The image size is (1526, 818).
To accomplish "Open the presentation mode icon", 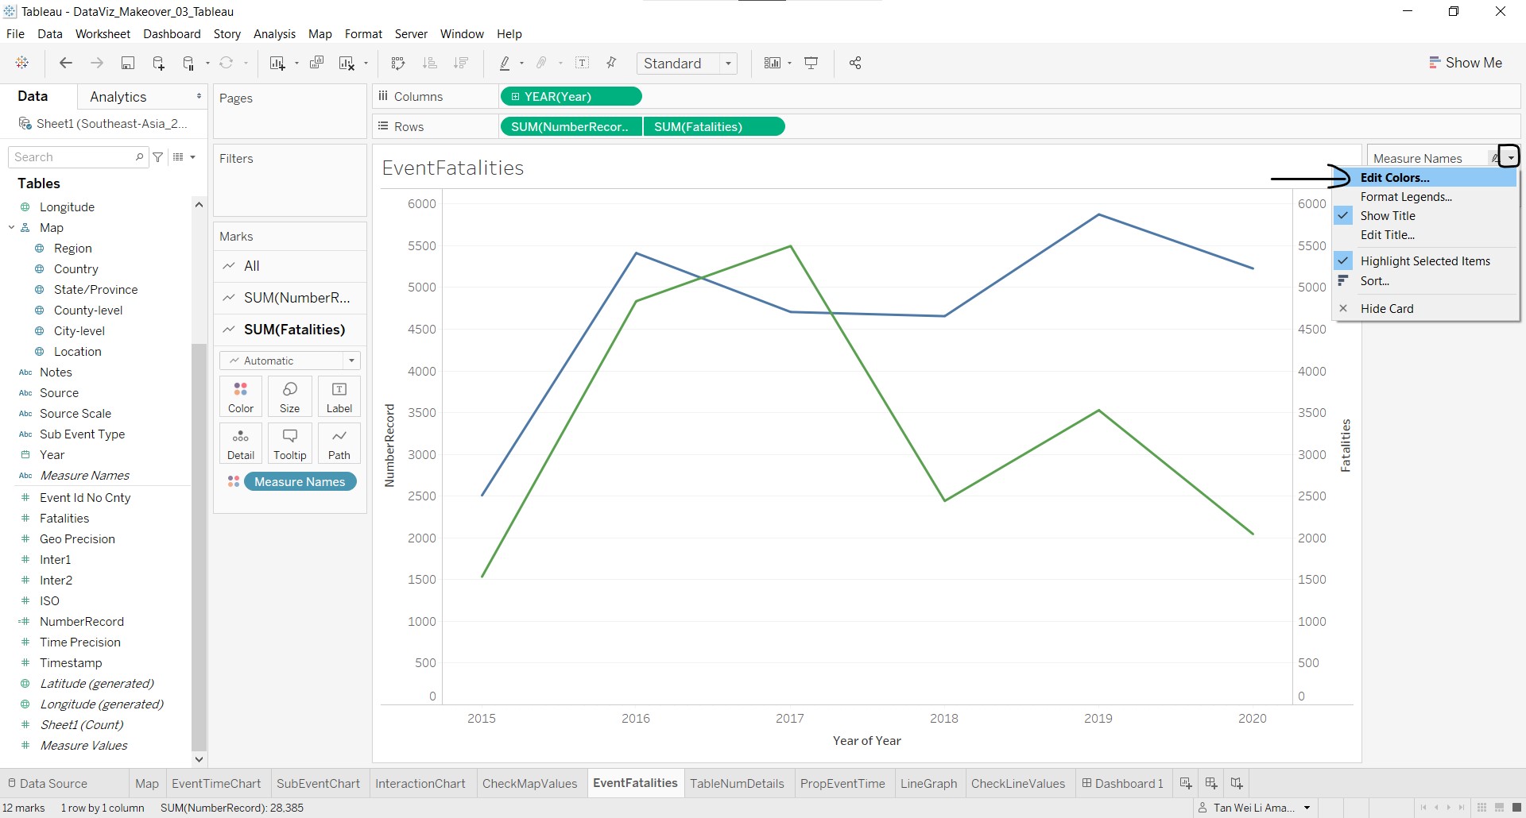I will 811,64.
